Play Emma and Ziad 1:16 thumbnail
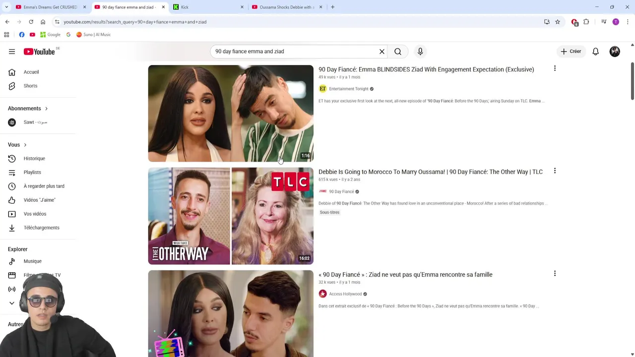Viewport: 635px width, 357px height. click(x=231, y=114)
